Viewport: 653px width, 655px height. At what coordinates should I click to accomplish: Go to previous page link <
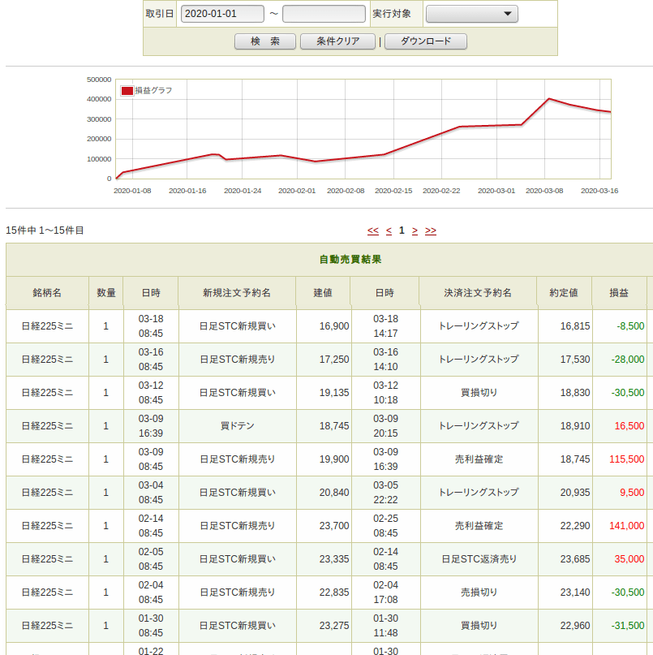(x=389, y=231)
